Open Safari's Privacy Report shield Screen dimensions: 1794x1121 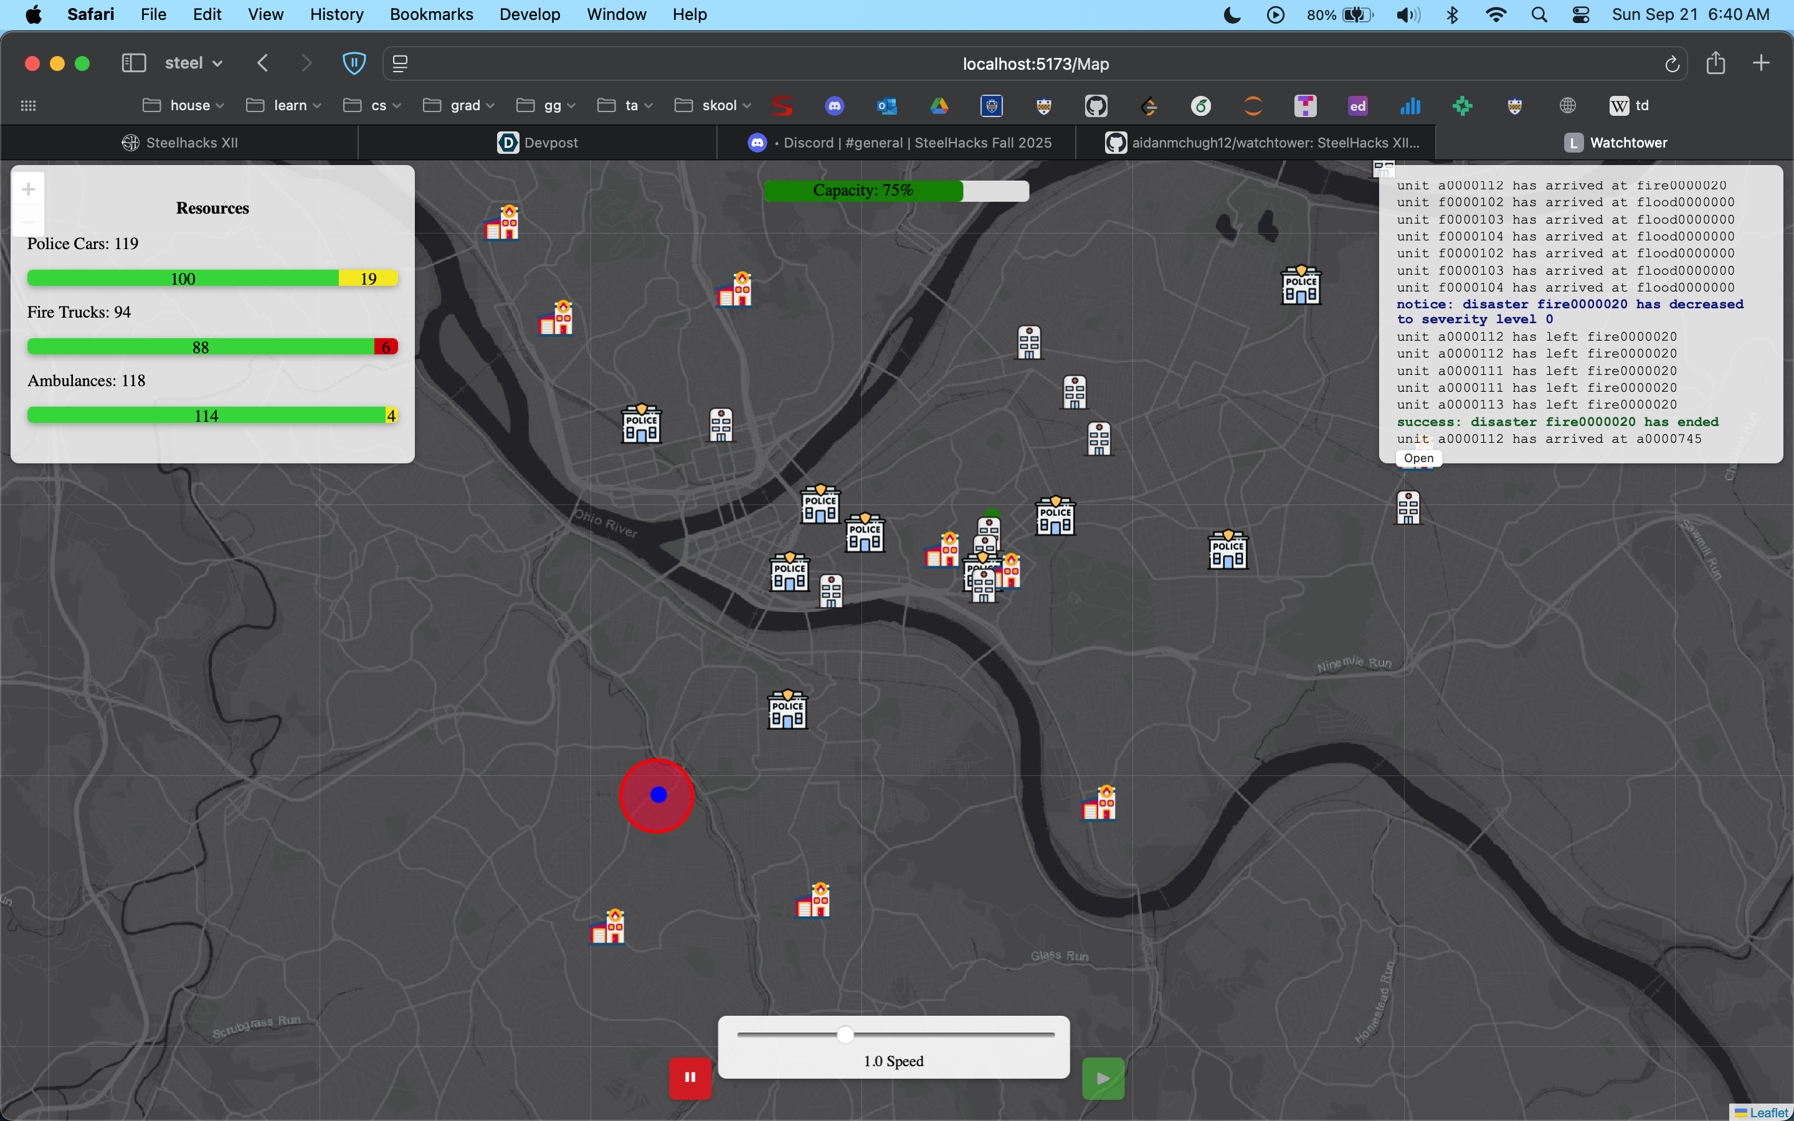tap(354, 63)
